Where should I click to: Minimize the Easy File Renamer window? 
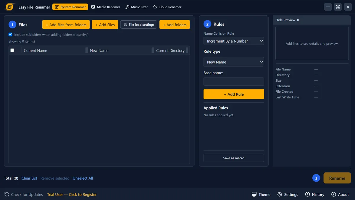coord(328,7)
